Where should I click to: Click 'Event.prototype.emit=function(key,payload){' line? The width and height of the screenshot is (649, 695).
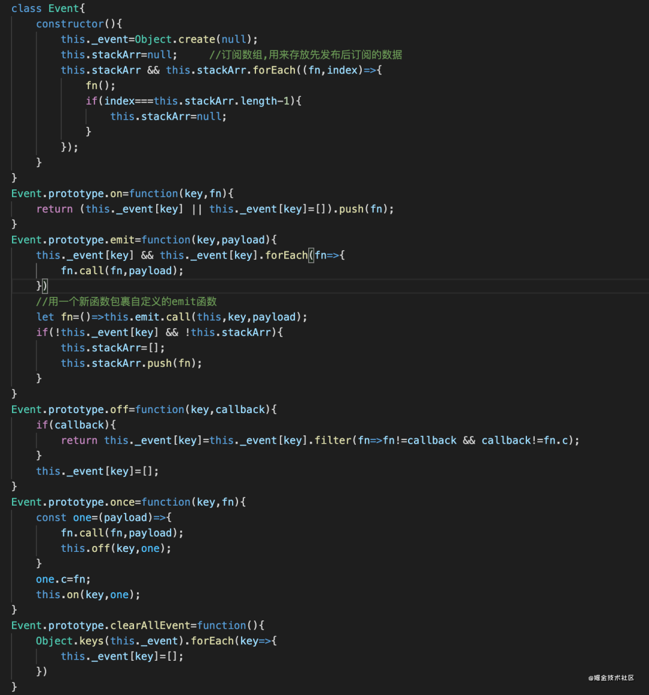(x=144, y=240)
